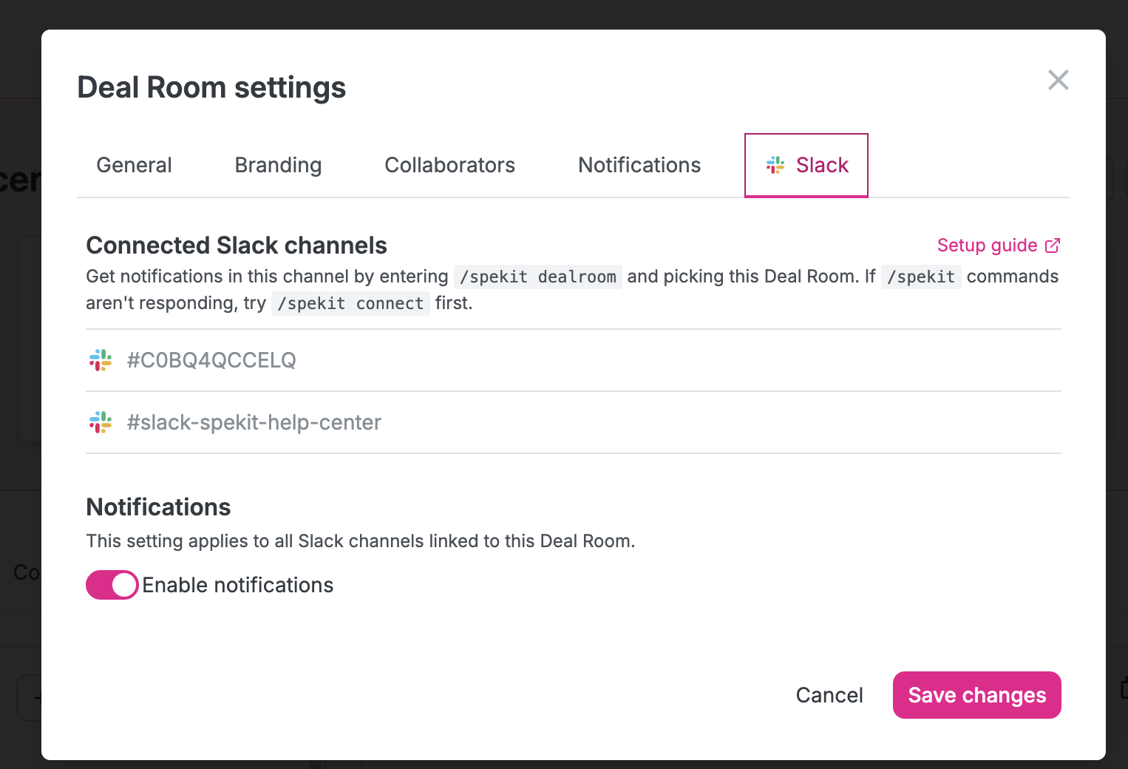Switch to the Branding tab
1128x769 pixels.
(278, 165)
